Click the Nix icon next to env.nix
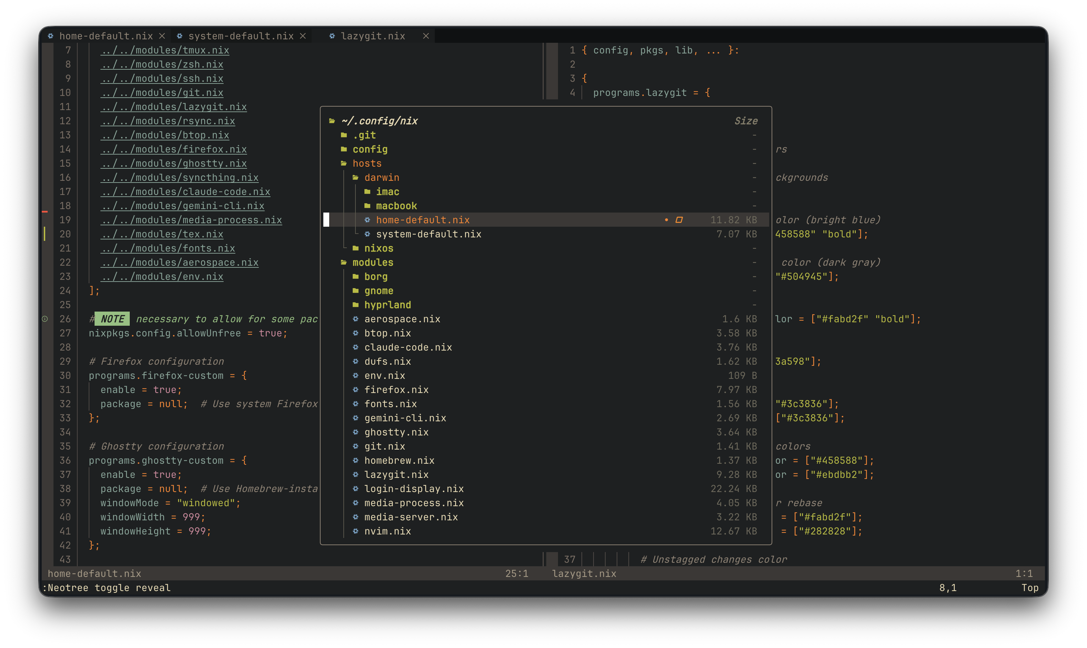Viewport: 1087px width, 648px height. [355, 375]
